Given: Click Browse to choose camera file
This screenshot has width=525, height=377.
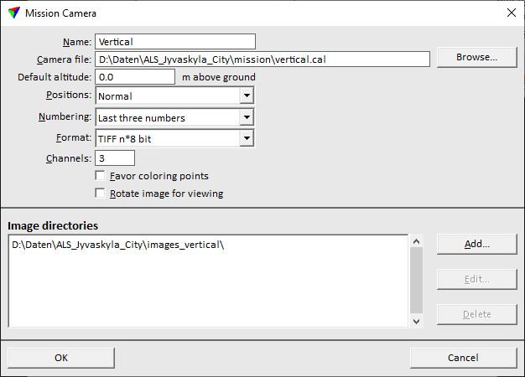Looking at the screenshot, I should (476, 57).
